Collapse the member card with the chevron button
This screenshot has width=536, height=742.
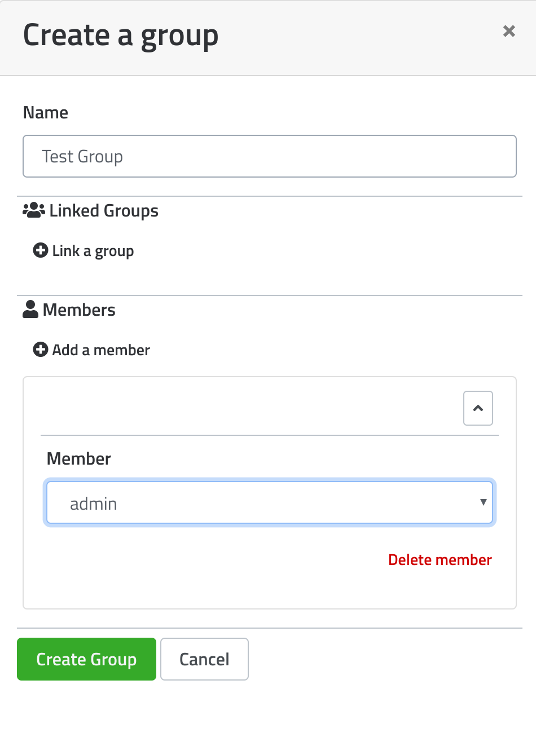coord(478,408)
